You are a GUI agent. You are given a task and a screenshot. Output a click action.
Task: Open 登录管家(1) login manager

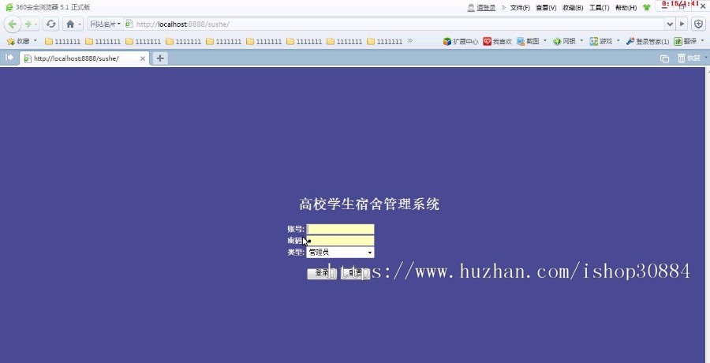(648, 41)
